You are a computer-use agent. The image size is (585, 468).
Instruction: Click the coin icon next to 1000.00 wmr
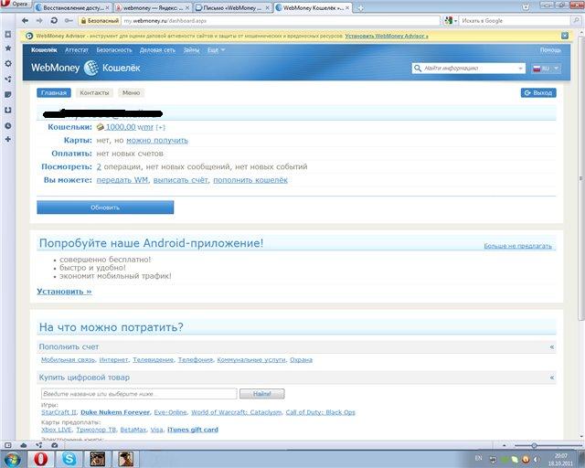click(100, 127)
